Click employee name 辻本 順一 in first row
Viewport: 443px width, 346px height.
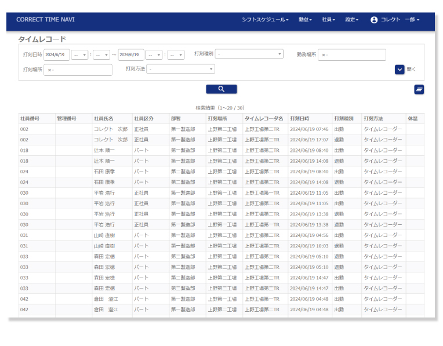(104, 150)
